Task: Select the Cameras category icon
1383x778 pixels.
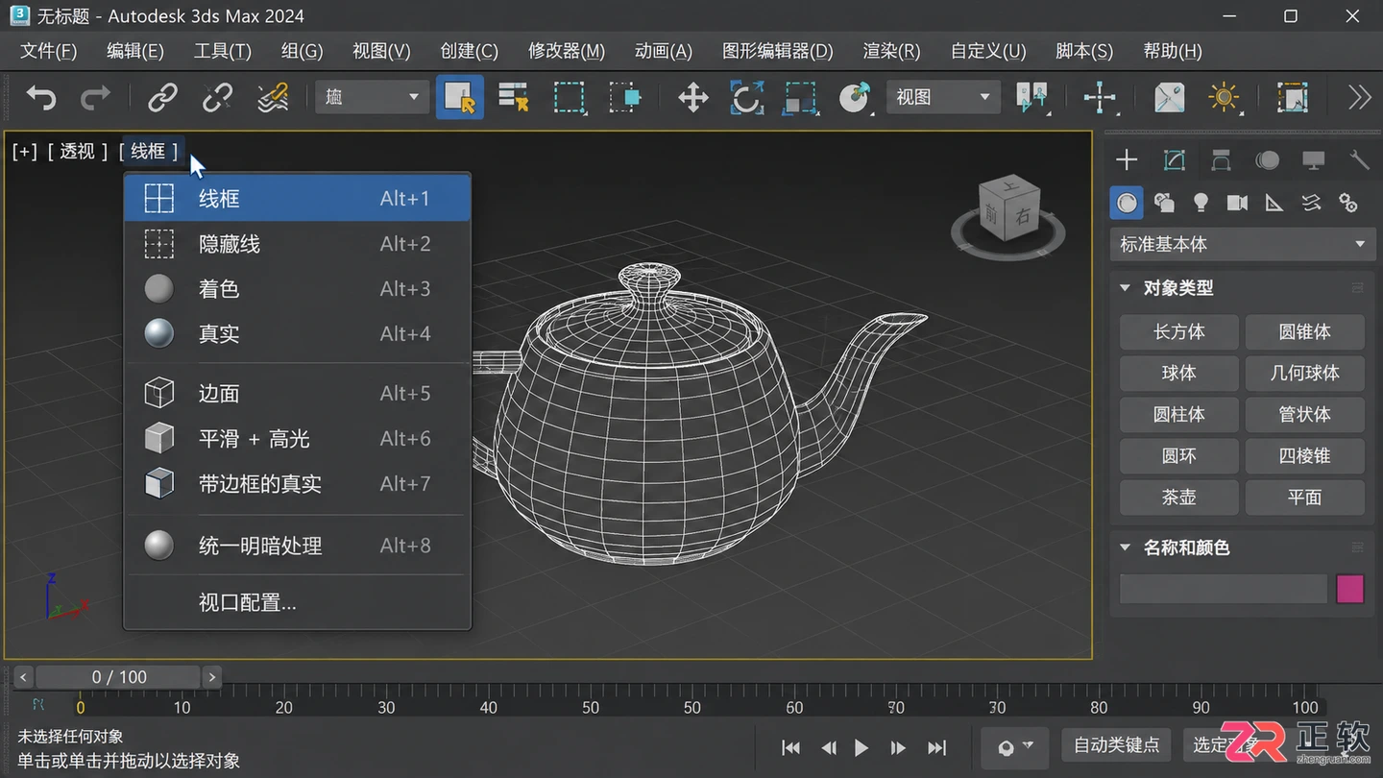Action: 1237,203
